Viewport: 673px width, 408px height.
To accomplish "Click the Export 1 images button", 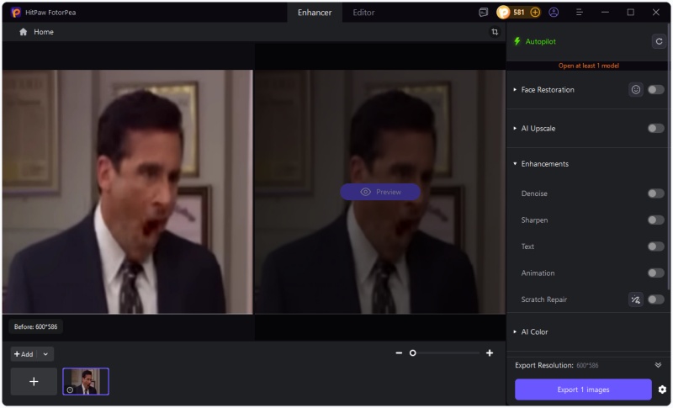I will pyautogui.click(x=583, y=389).
